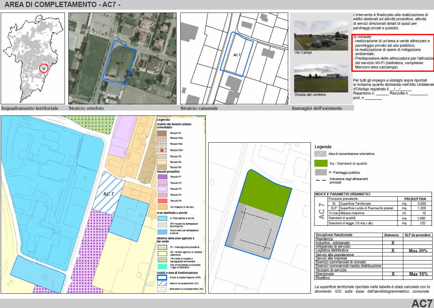Click the Tessuto P4 striped legend swatch
Viewport: 434px width, 308px height.
(162, 195)
